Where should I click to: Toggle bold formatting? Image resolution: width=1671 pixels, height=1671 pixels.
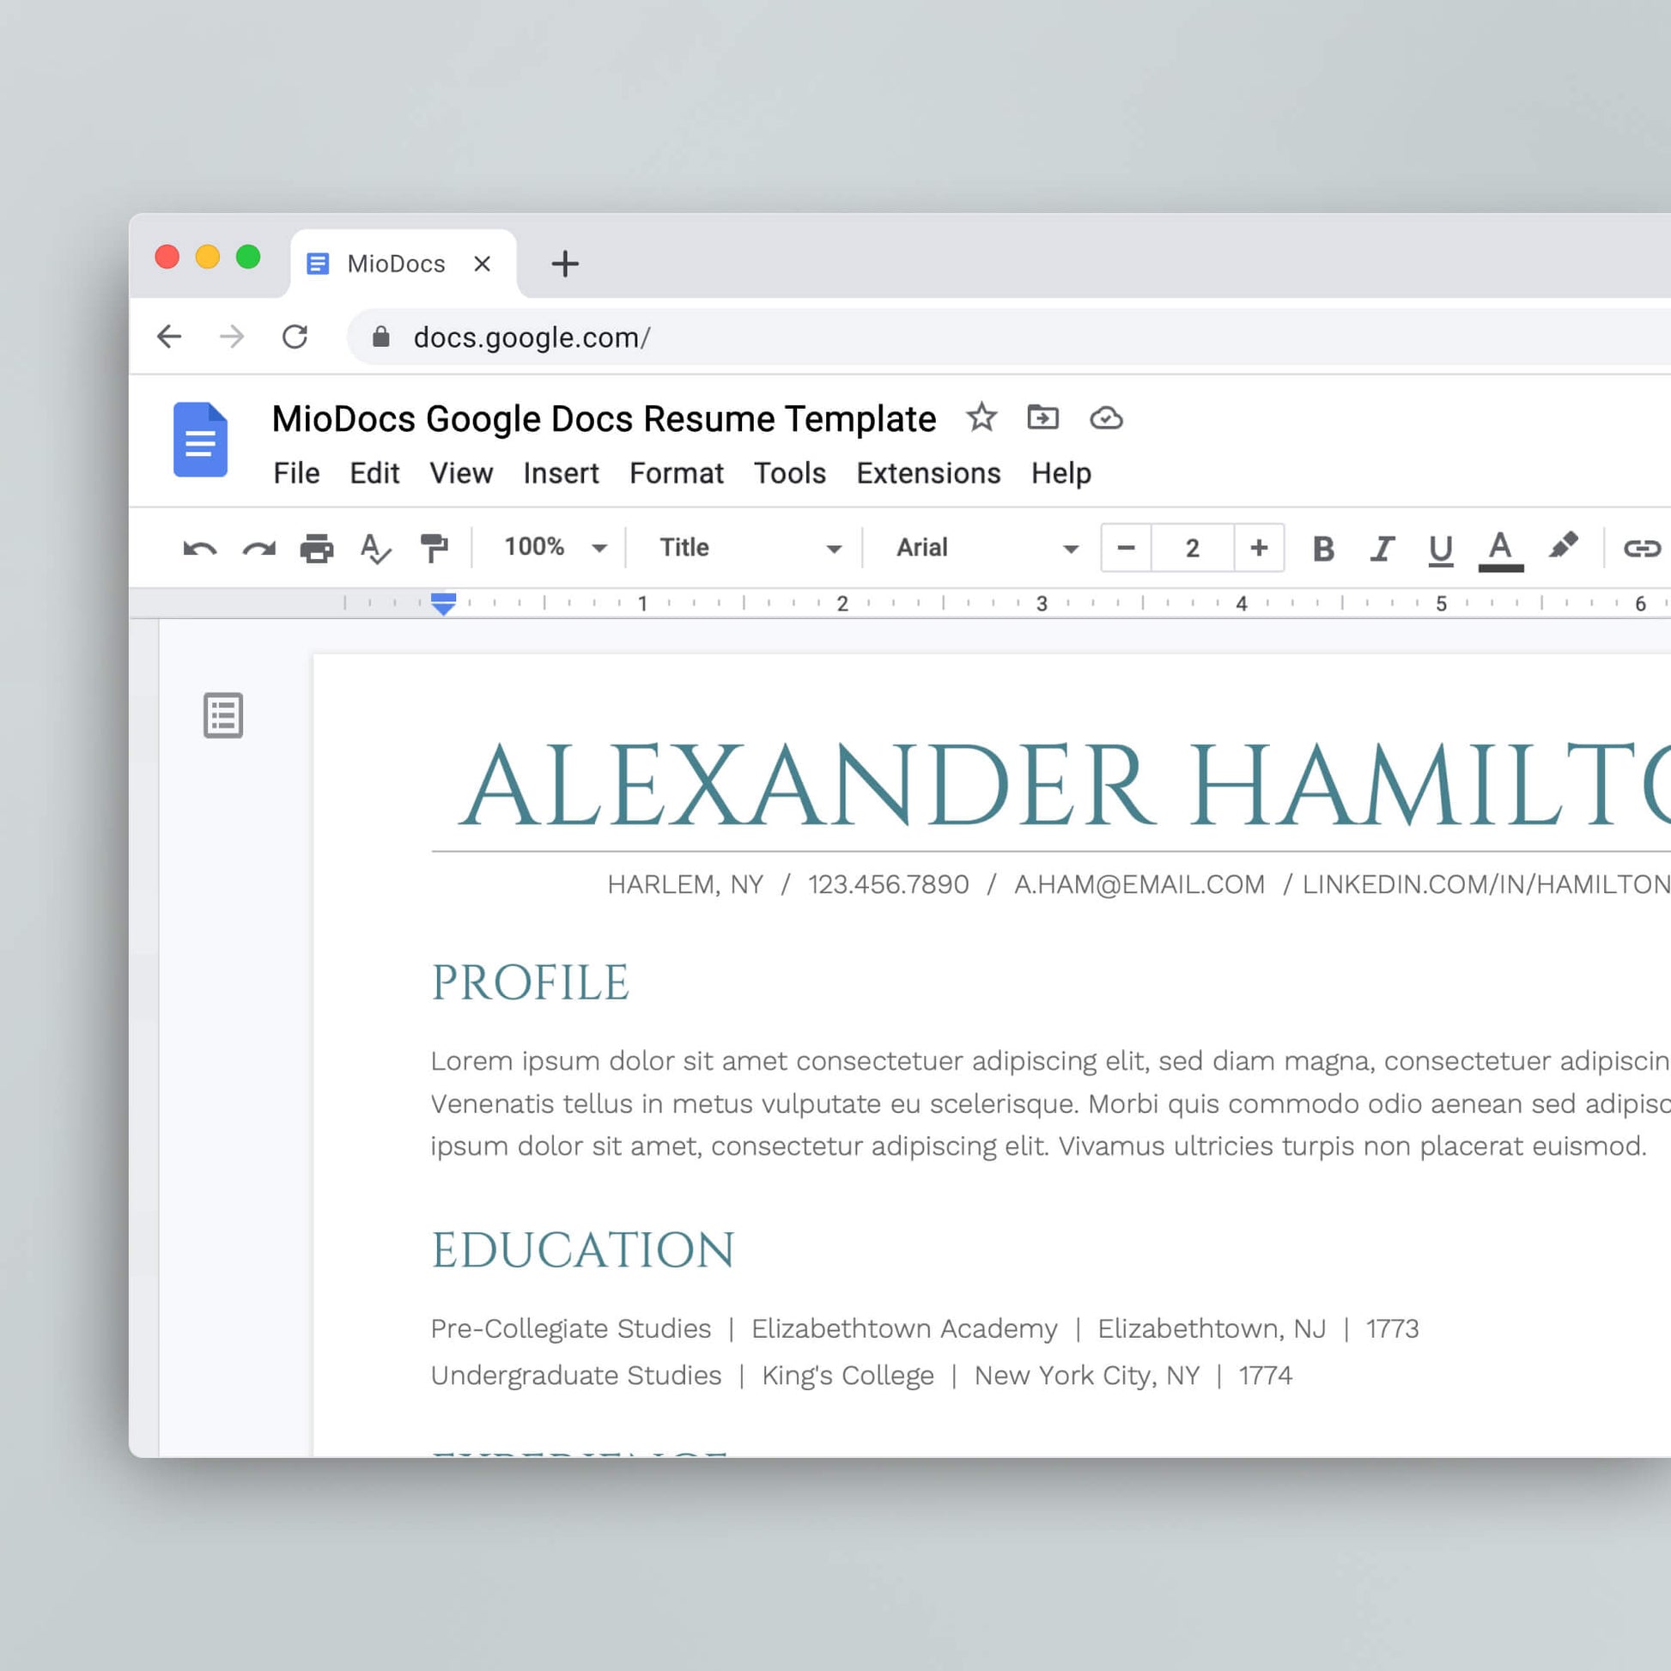click(x=1322, y=547)
